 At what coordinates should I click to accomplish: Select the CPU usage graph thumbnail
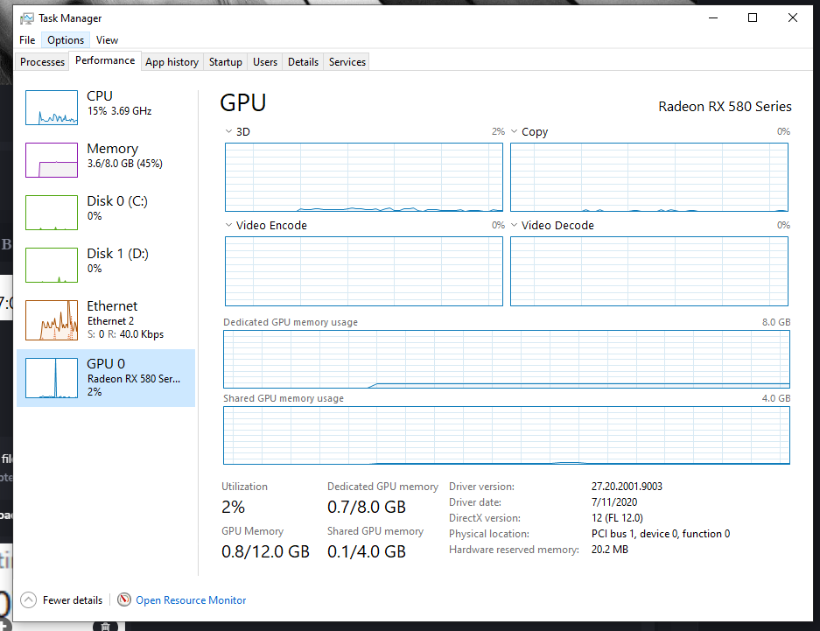click(x=53, y=107)
